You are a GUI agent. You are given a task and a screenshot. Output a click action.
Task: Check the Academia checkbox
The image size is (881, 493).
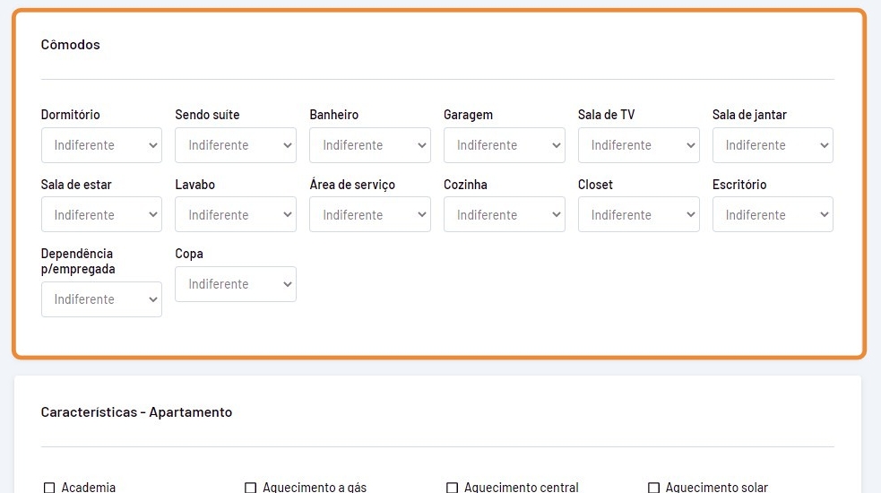pos(49,488)
